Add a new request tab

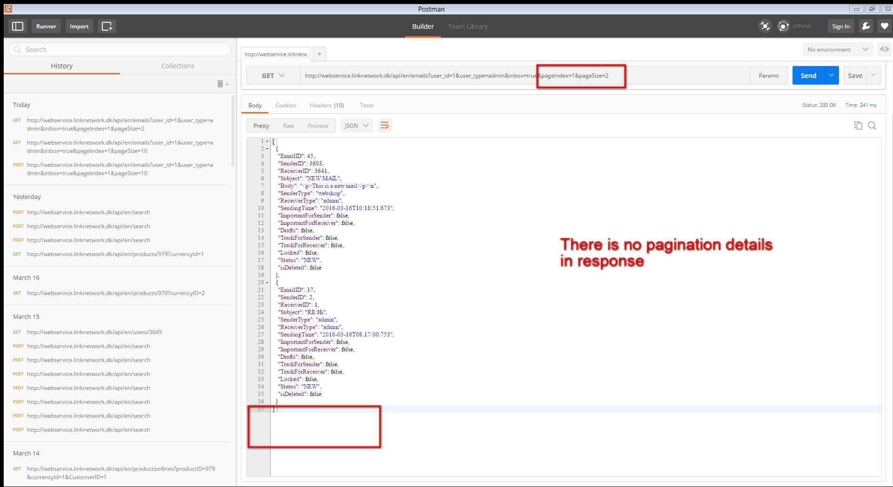point(320,54)
